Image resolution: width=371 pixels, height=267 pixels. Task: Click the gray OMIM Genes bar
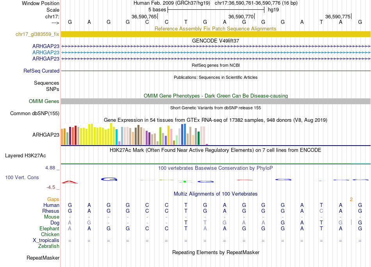click(x=216, y=101)
